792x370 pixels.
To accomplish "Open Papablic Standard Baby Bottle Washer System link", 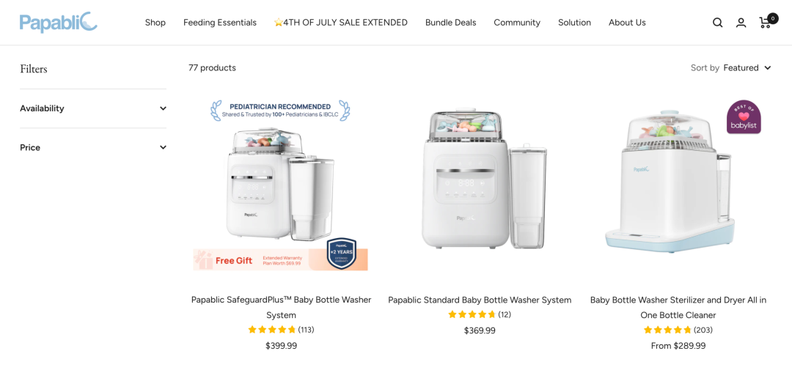I will pyautogui.click(x=480, y=300).
